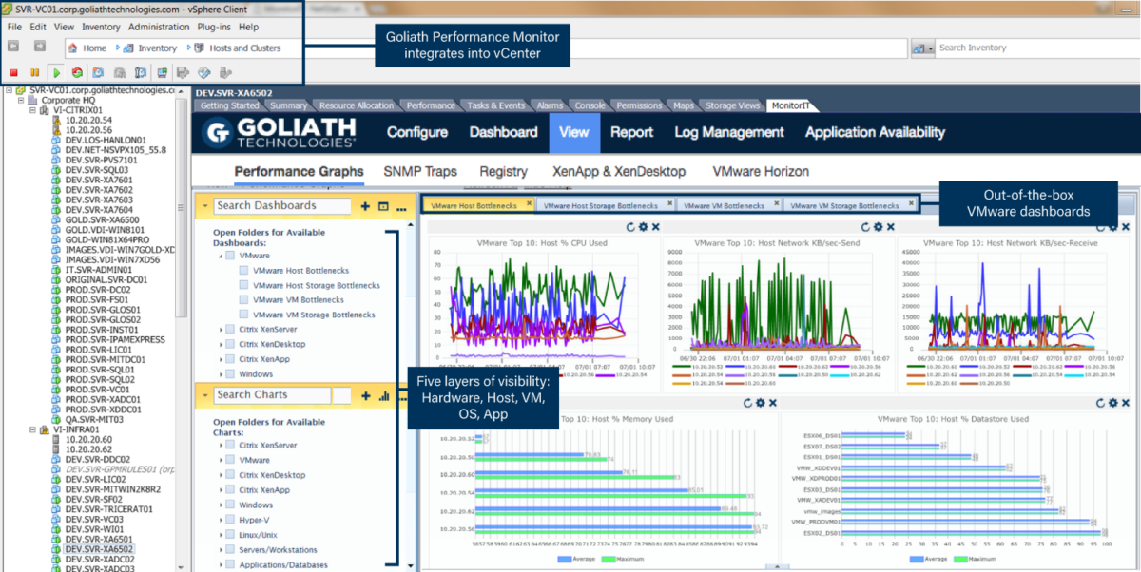Click inside the Search Charts input field

pos(272,396)
